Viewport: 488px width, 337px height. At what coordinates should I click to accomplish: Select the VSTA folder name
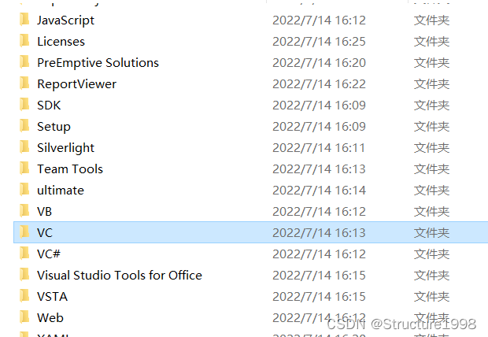(x=52, y=297)
